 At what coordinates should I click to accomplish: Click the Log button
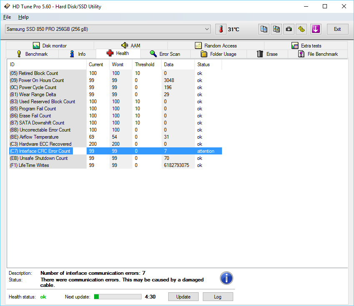click(218, 297)
